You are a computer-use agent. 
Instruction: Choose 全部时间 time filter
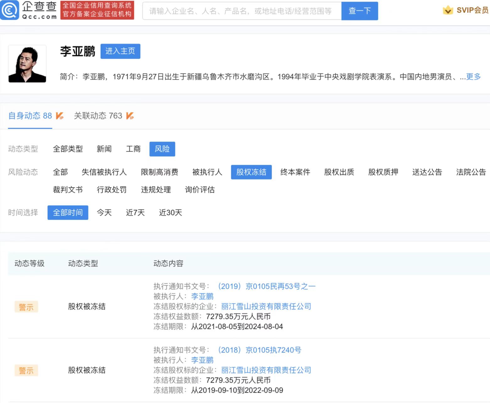68,212
